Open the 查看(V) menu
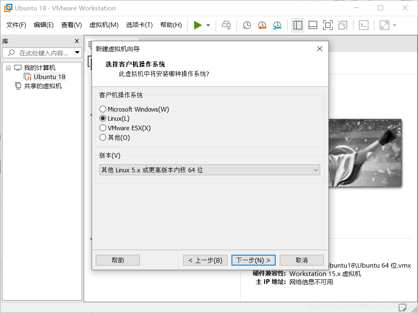 tap(71, 25)
